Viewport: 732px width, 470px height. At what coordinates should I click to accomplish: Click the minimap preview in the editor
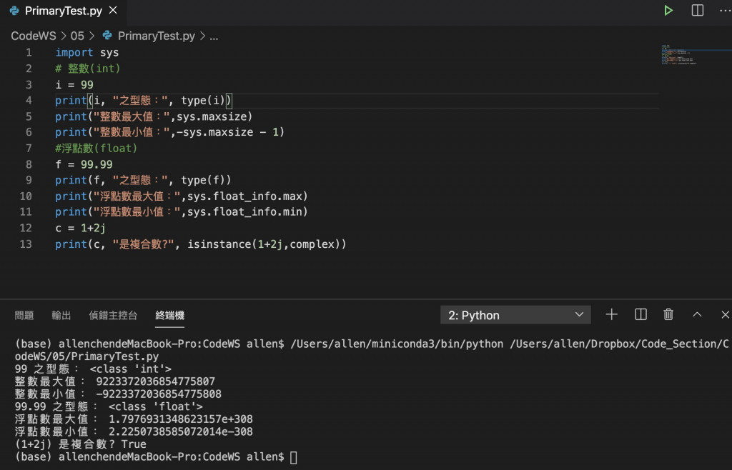point(679,54)
